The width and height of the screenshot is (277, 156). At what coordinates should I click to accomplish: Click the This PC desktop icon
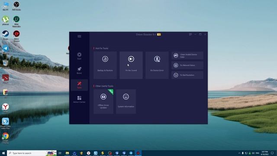pyautogui.click(x=6, y=6)
